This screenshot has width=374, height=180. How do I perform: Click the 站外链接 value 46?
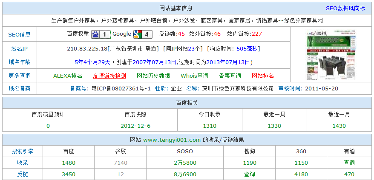[217, 34]
